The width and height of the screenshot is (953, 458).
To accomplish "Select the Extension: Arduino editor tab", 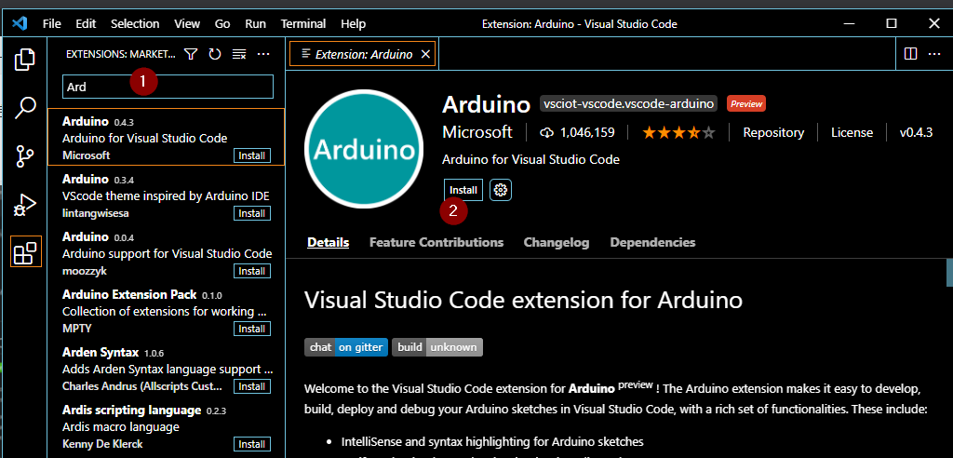I will click(x=363, y=54).
